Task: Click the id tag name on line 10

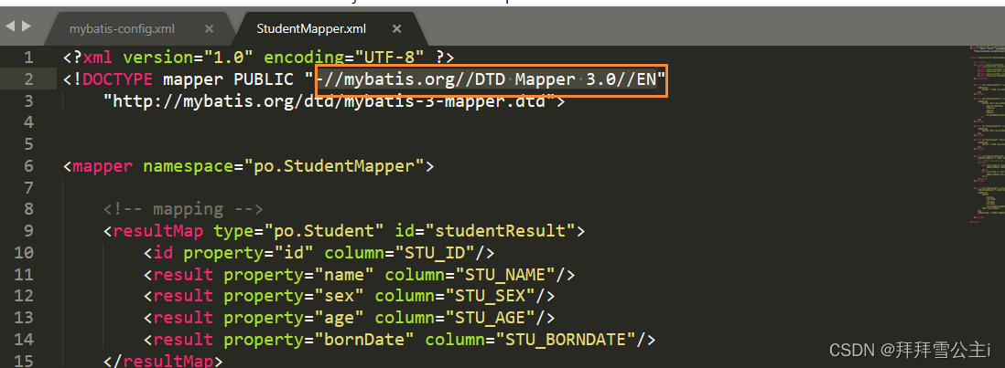Action: [x=163, y=253]
